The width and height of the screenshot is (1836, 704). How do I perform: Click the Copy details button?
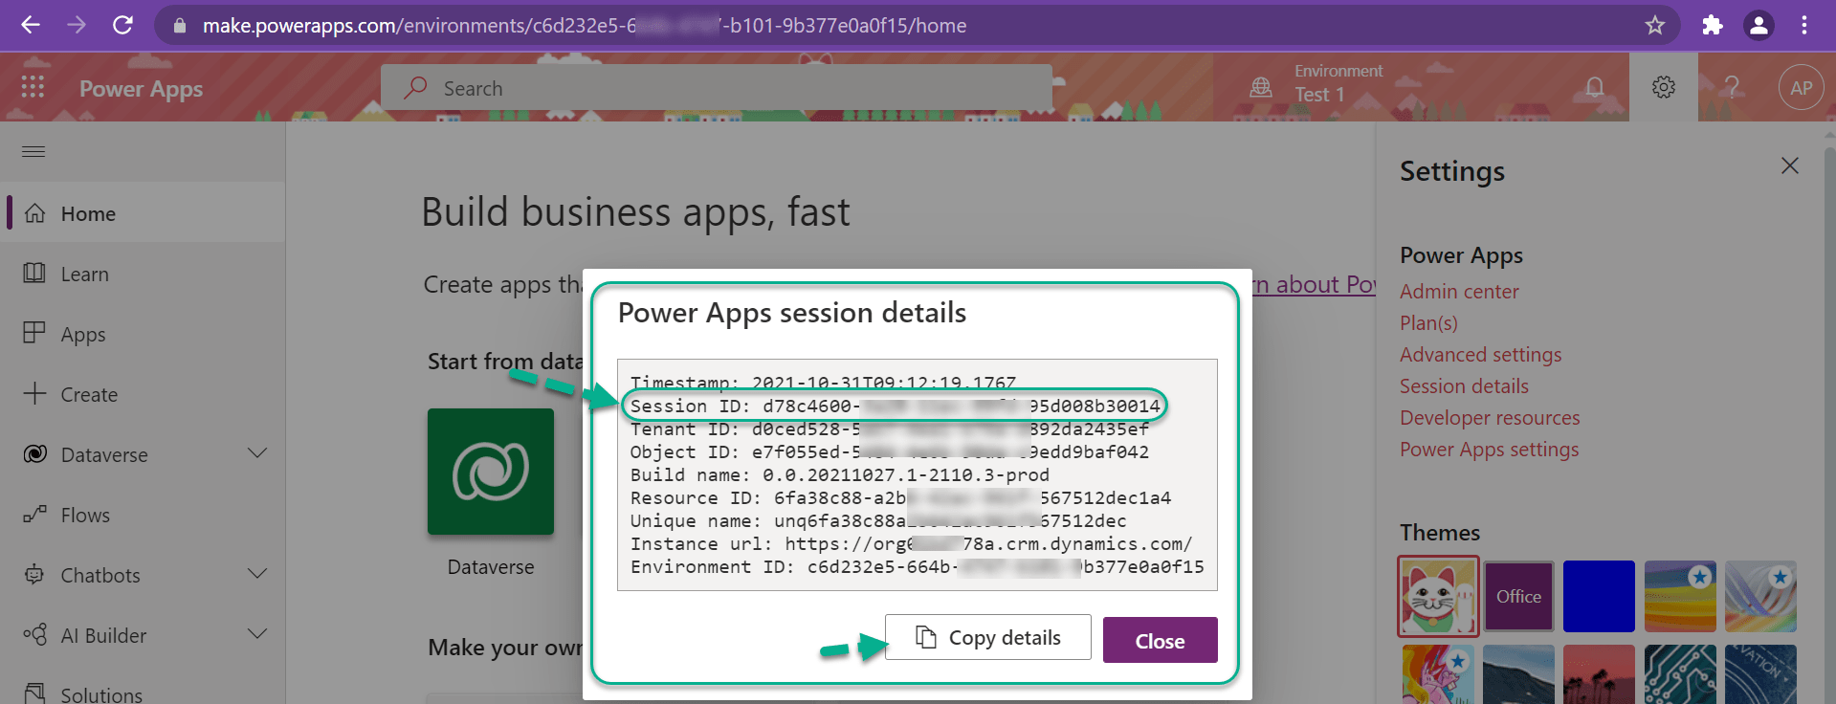point(988,637)
